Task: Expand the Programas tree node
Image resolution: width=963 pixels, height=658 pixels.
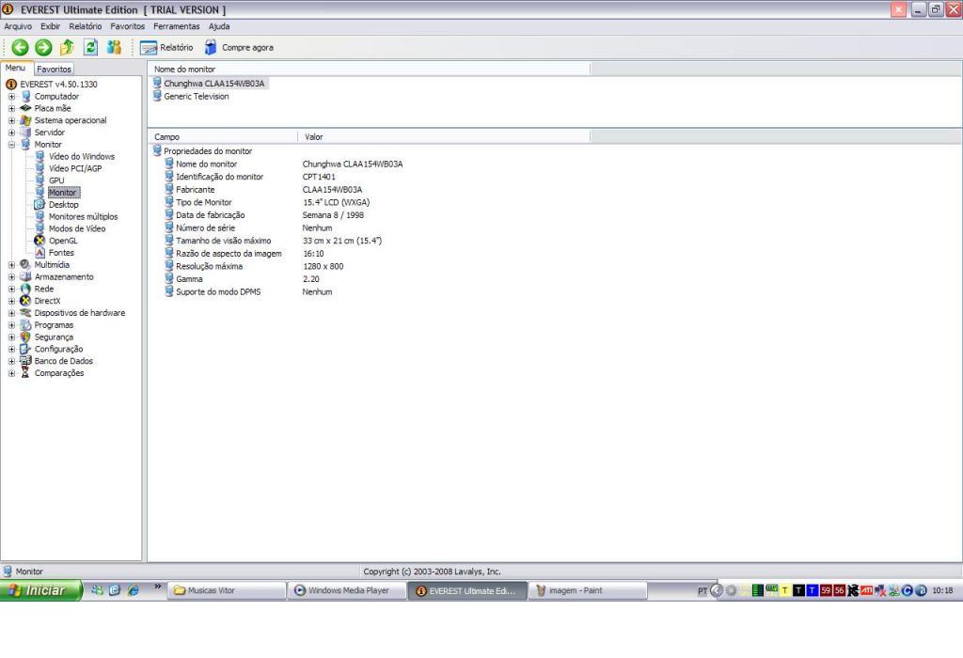Action: [11, 325]
